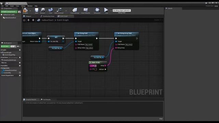Click the Field Name key_array input

click(129, 45)
